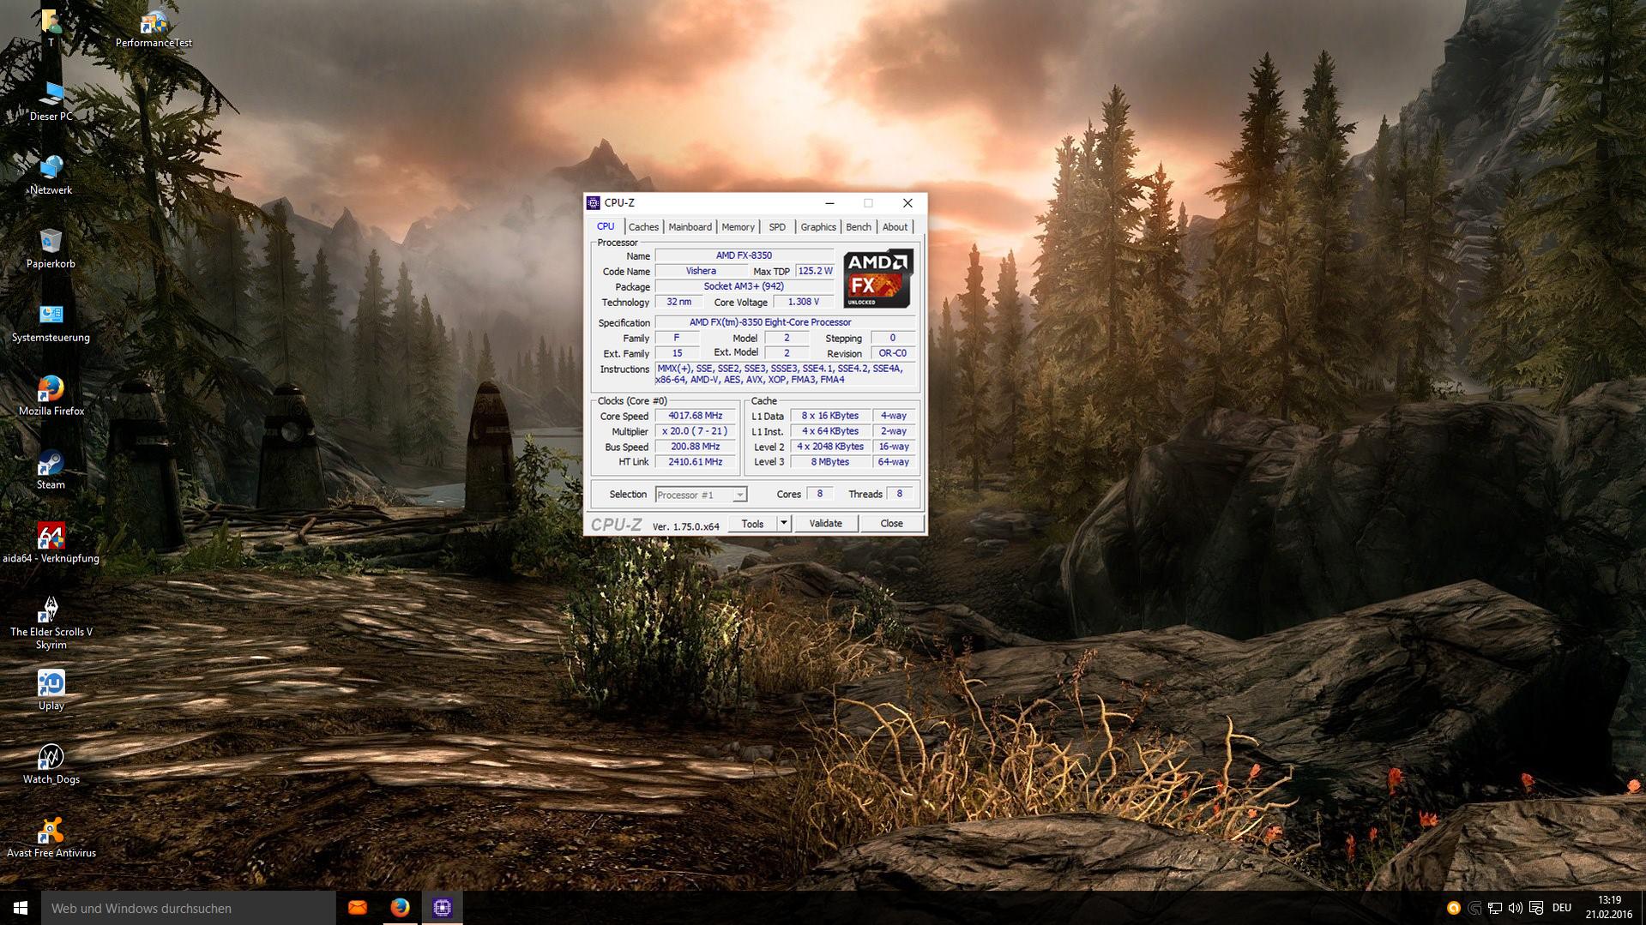The height and width of the screenshot is (925, 1646).
Task: Select the Watch_Dogs desktop shortcut
Action: click(x=51, y=766)
